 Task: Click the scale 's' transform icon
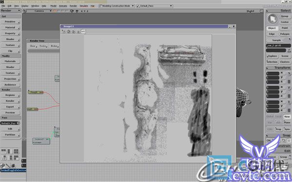point(289,73)
